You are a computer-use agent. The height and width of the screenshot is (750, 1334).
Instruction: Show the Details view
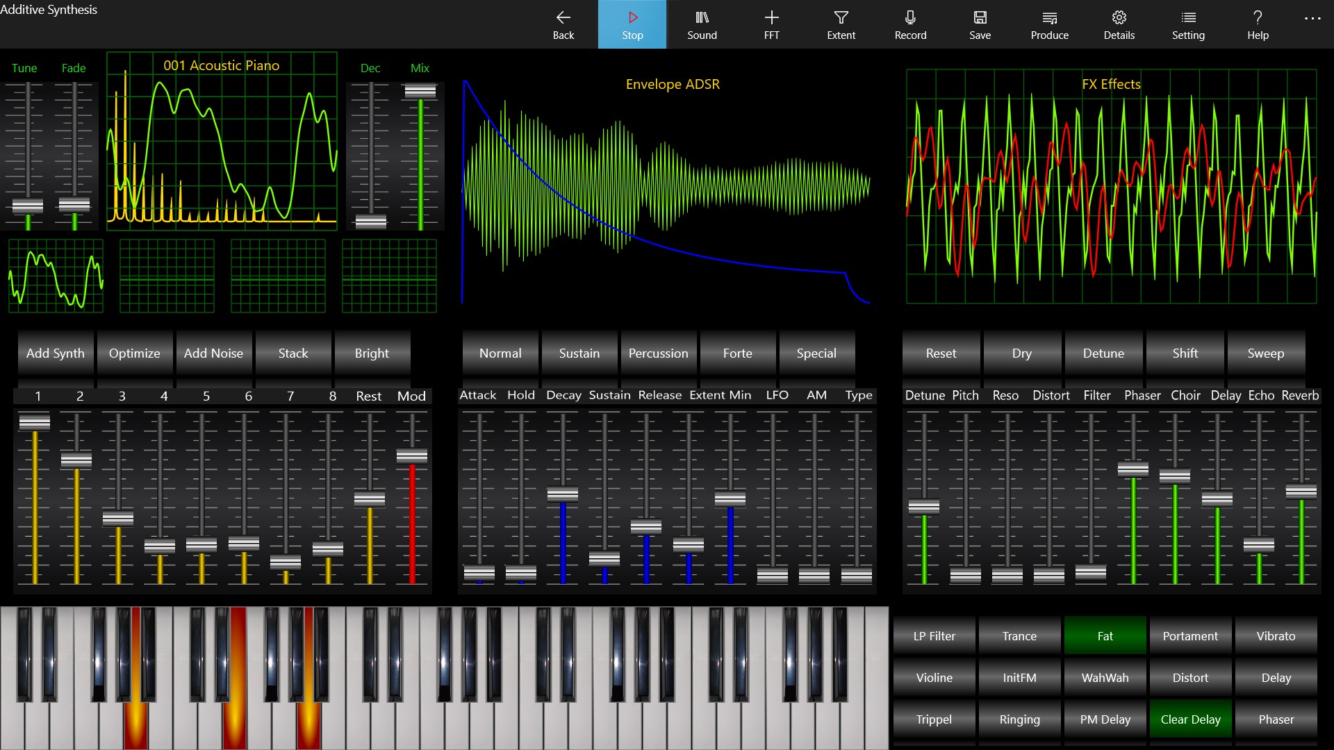1119,24
